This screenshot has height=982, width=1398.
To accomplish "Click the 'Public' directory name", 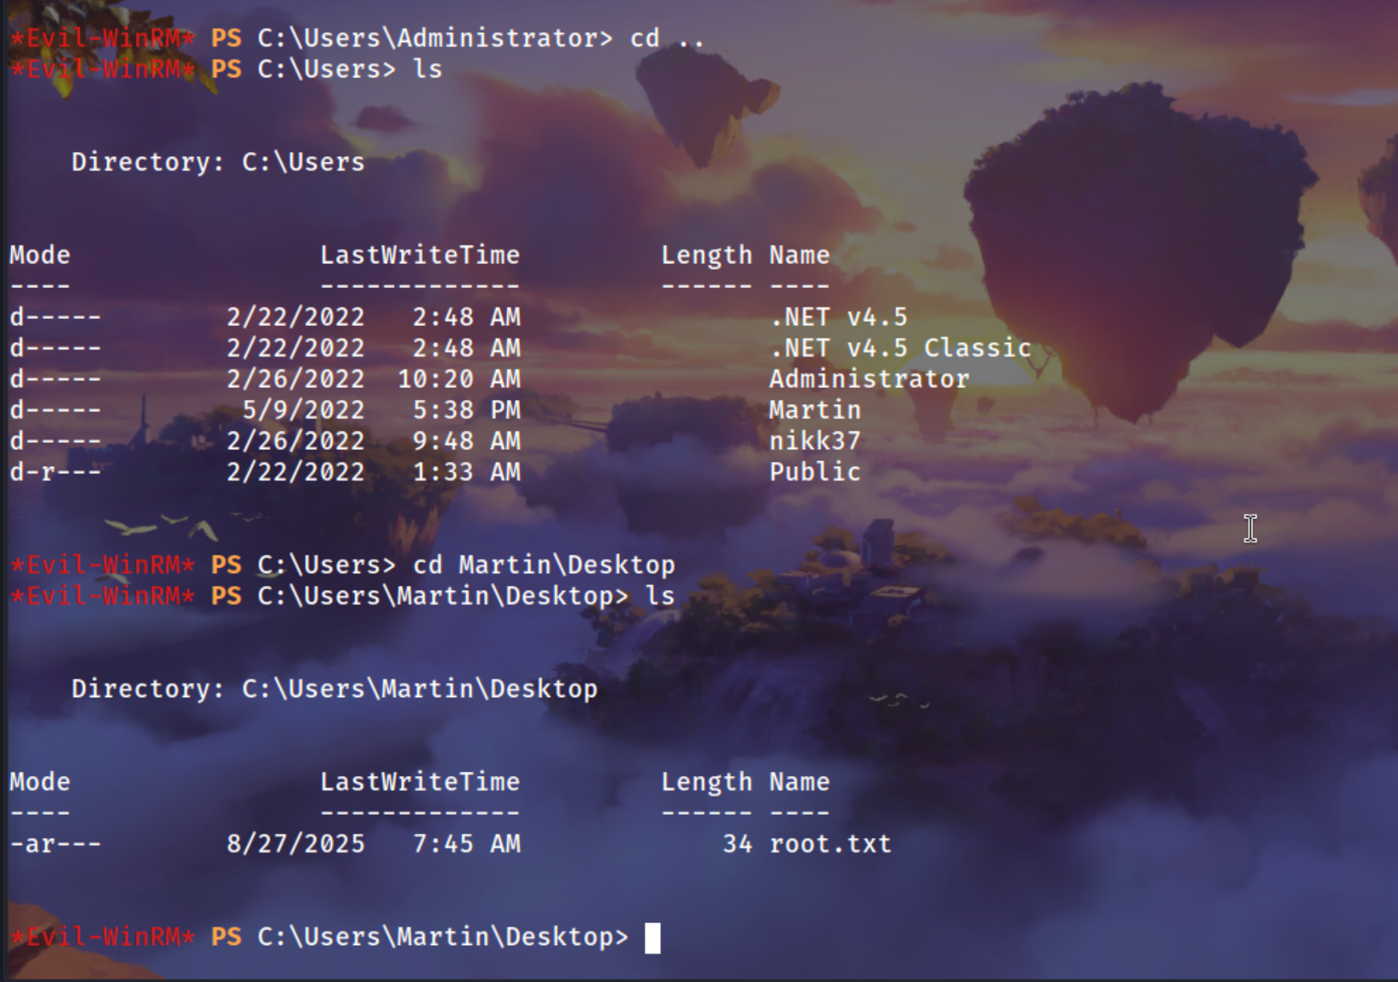I will tap(815, 472).
